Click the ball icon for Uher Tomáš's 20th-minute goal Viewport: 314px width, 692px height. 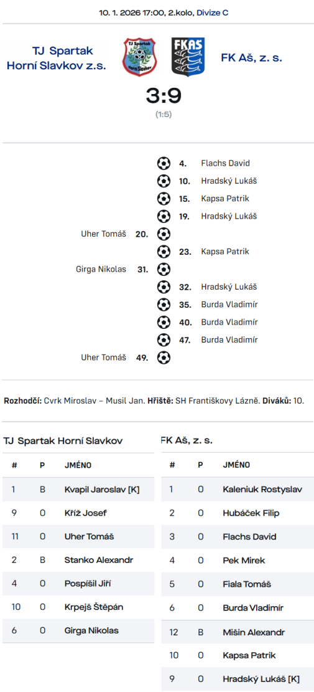tap(164, 234)
